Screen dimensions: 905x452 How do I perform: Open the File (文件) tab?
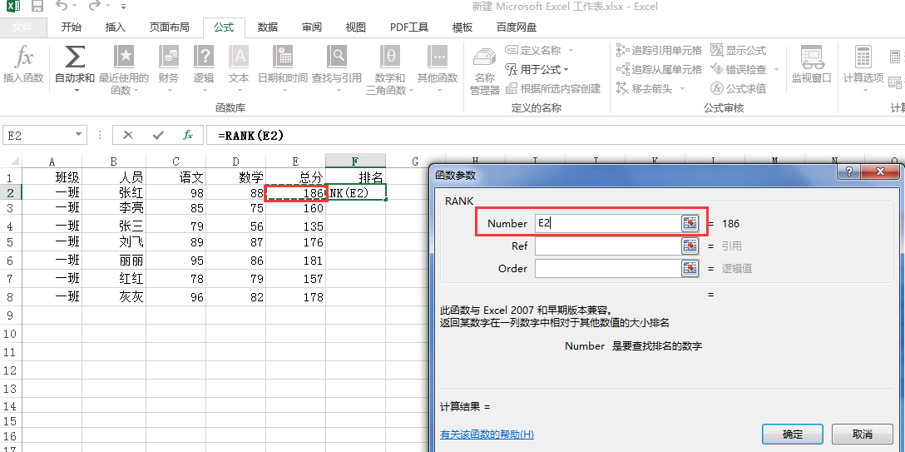click(22, 27)
